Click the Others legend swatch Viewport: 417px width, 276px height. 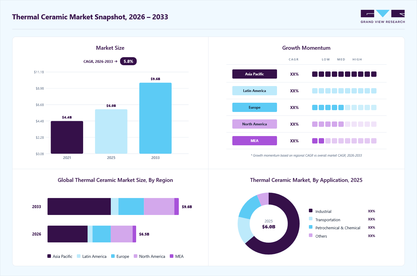[311, 235]
